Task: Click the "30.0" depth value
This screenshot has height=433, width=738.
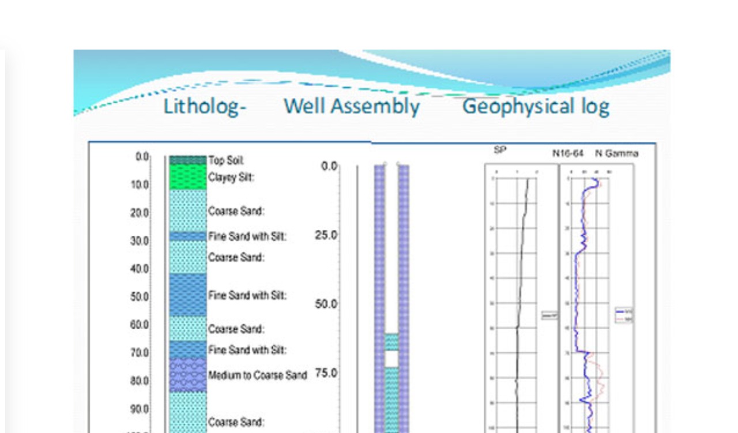Action: pyautogui.click(x=140, y=241)
